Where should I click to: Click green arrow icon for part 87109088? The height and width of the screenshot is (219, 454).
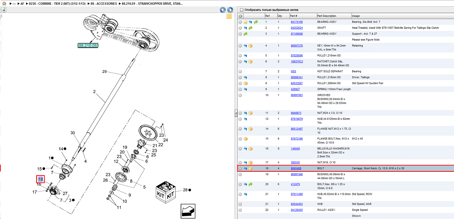pyautogui.click(x=245, y=34)
